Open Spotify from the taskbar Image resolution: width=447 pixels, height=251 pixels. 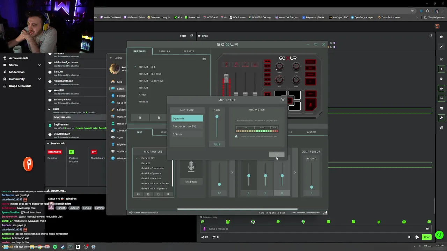tap(55, 247)
